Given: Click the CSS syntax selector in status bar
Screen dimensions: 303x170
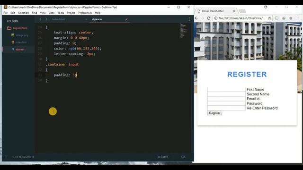Looking at the screenshot, I should point(183,157).
